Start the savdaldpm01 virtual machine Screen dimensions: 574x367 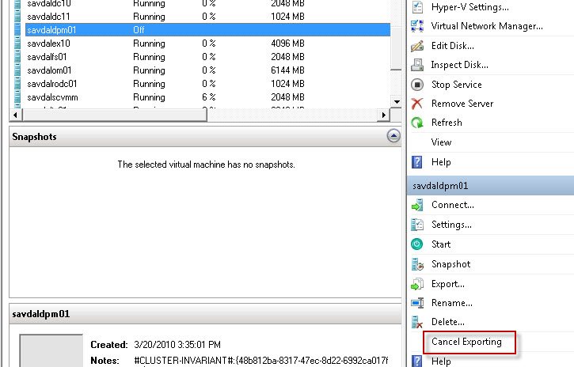(x=441, y=244)
